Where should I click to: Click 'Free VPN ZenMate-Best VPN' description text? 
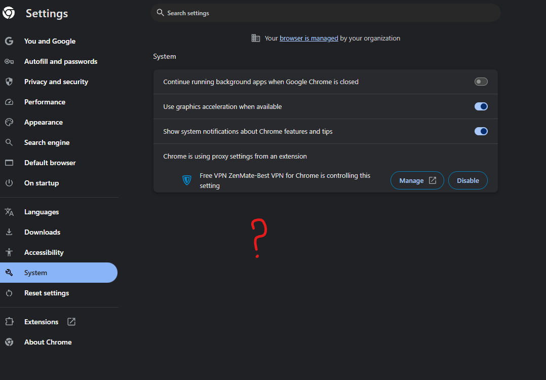click(x=285, y=180)
